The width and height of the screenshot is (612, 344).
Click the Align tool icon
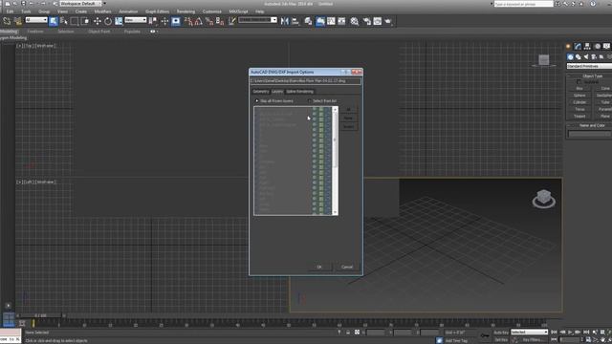tap(295, 21)
